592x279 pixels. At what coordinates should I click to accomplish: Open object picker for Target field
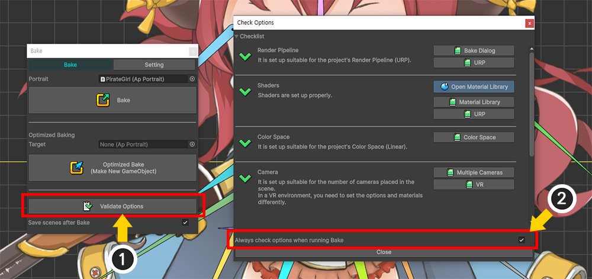pos(192,144)
